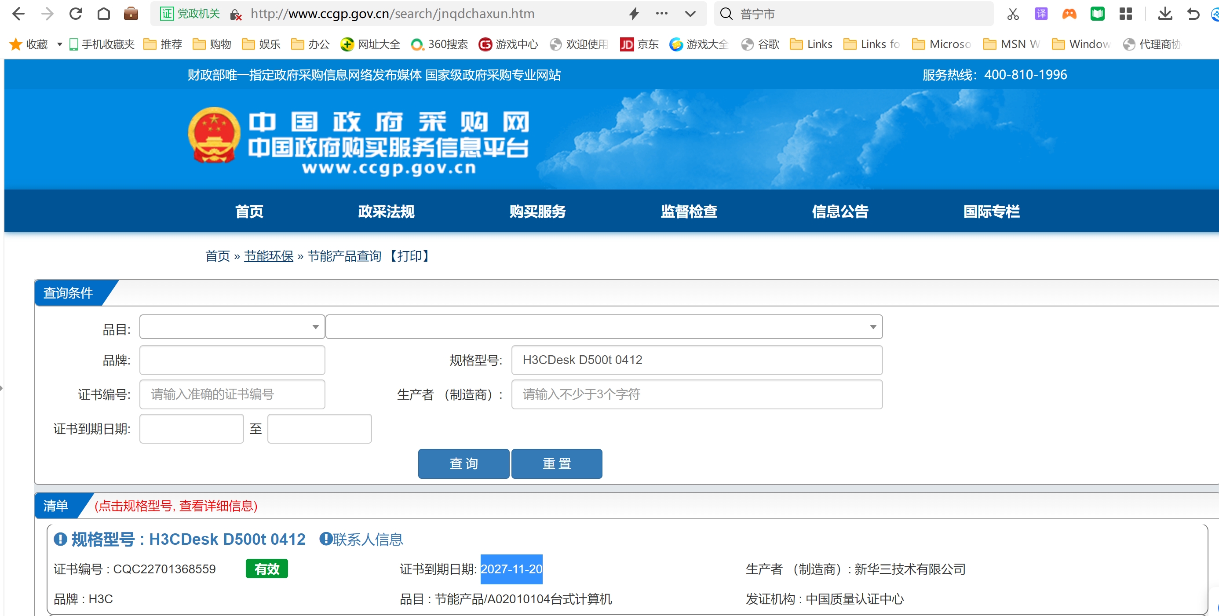This screenshot has width=1219, height=616.
Task: Open the green bookmark extension icon
Action: pyautogui.click(x=1097, y=14)
